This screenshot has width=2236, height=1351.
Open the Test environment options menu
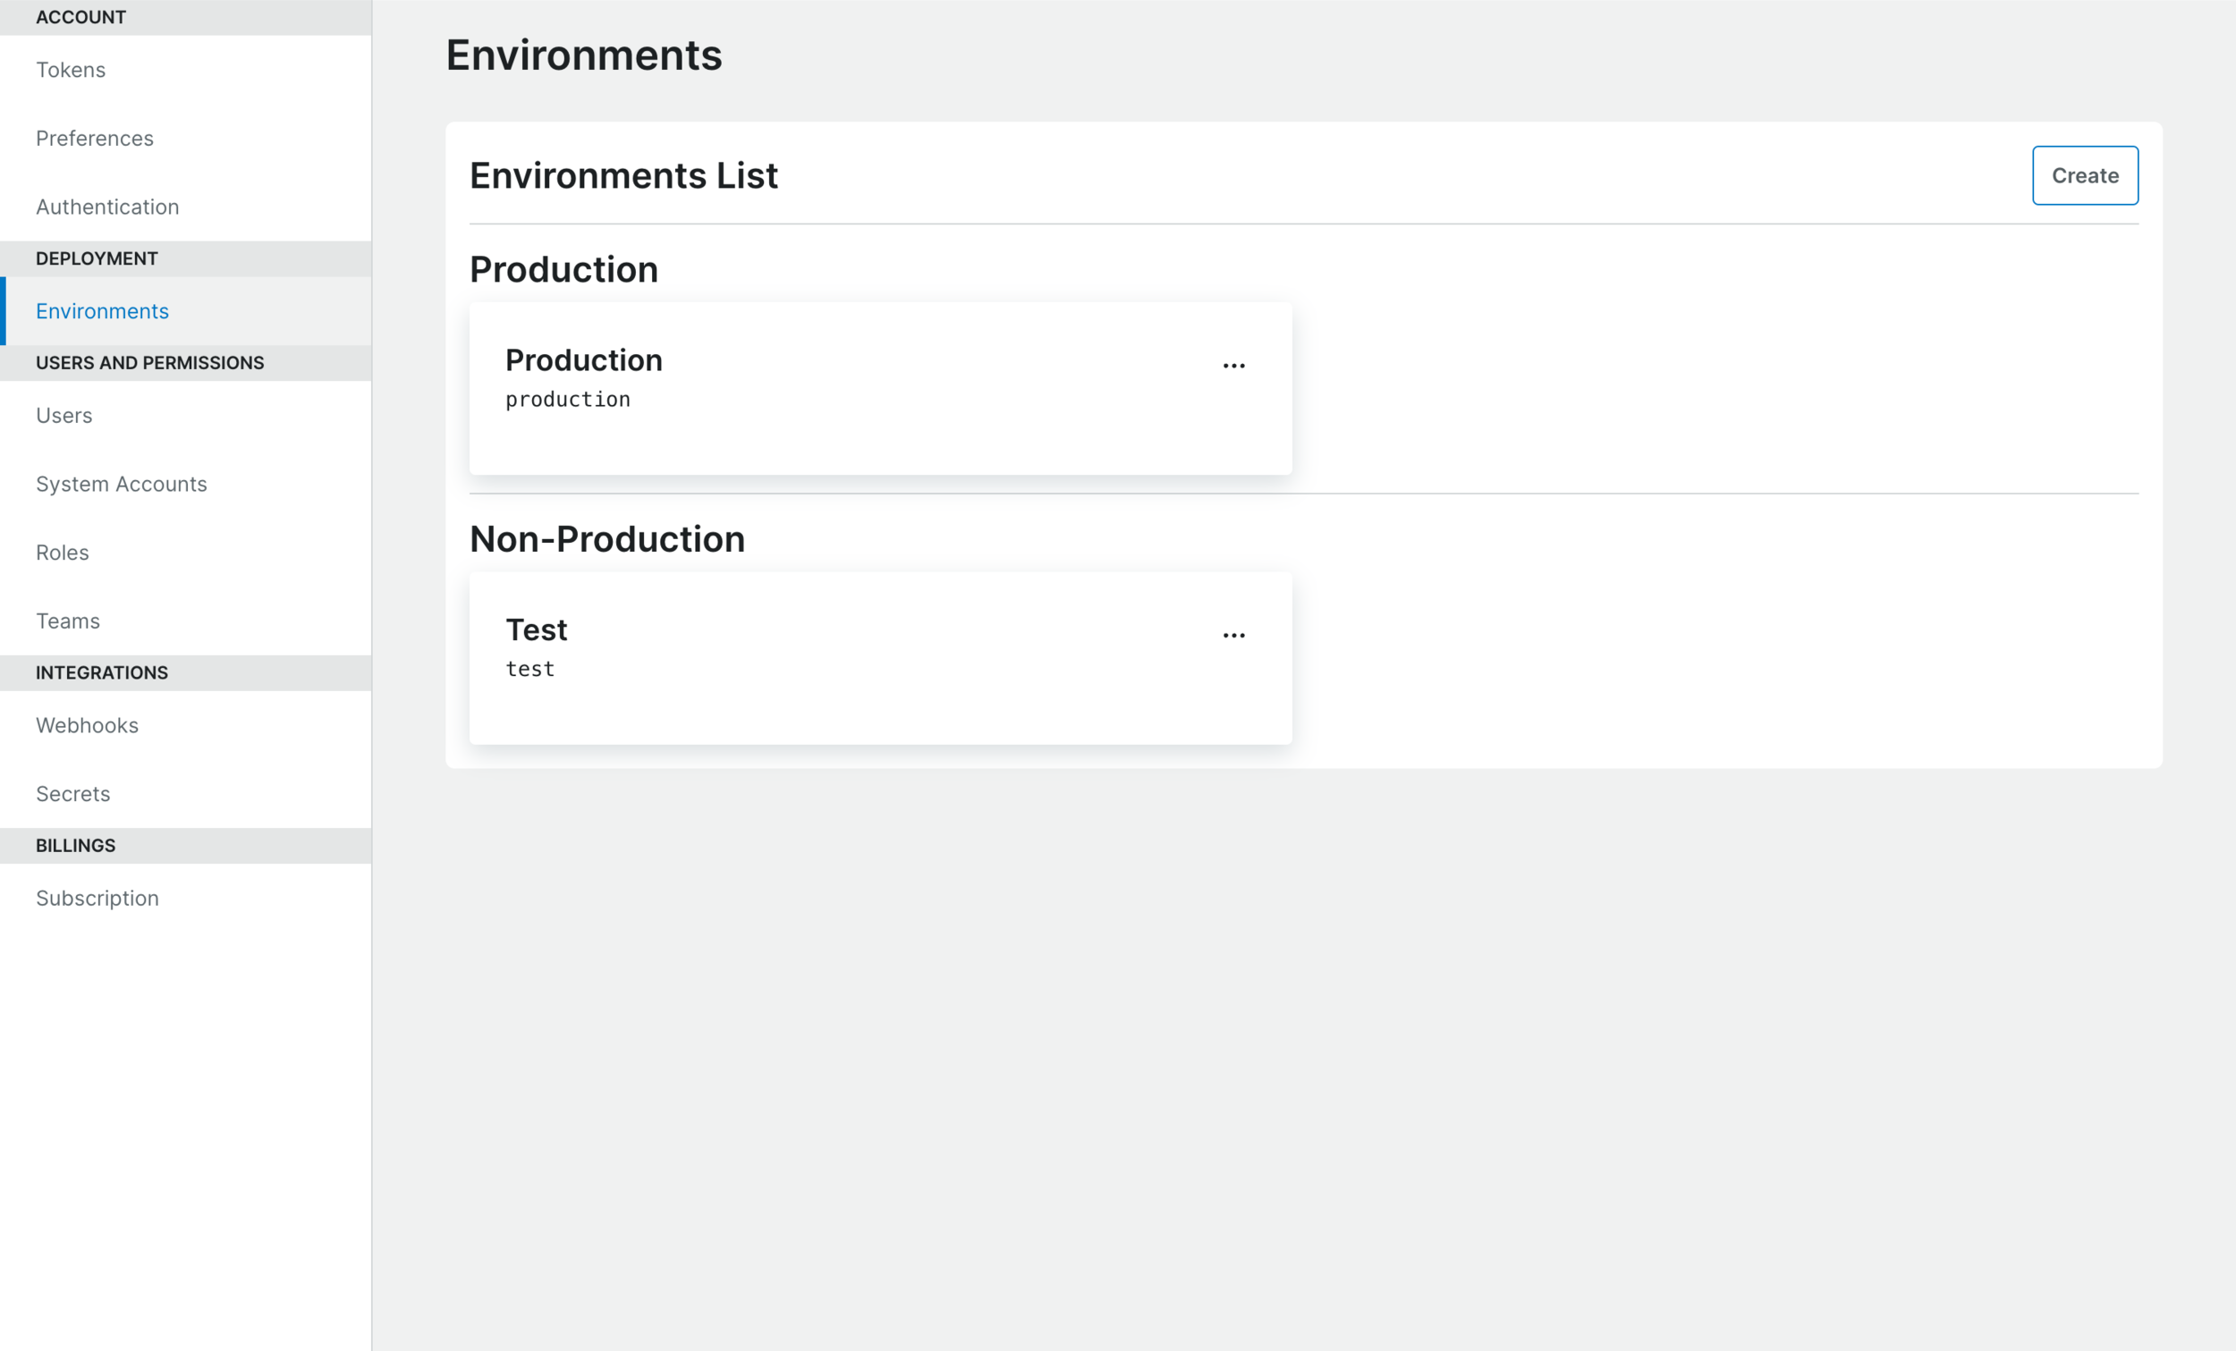pyautogui.click(x=1233, y=635)
